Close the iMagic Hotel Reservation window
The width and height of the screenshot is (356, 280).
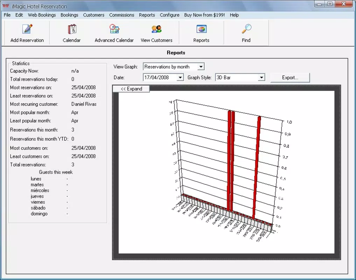pos(344,4)
